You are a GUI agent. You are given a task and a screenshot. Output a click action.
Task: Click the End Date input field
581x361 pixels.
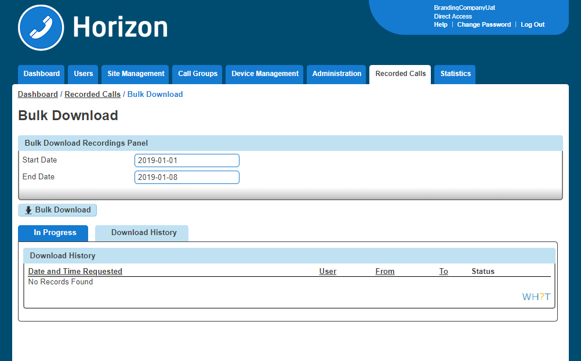[x=187, y=178]
